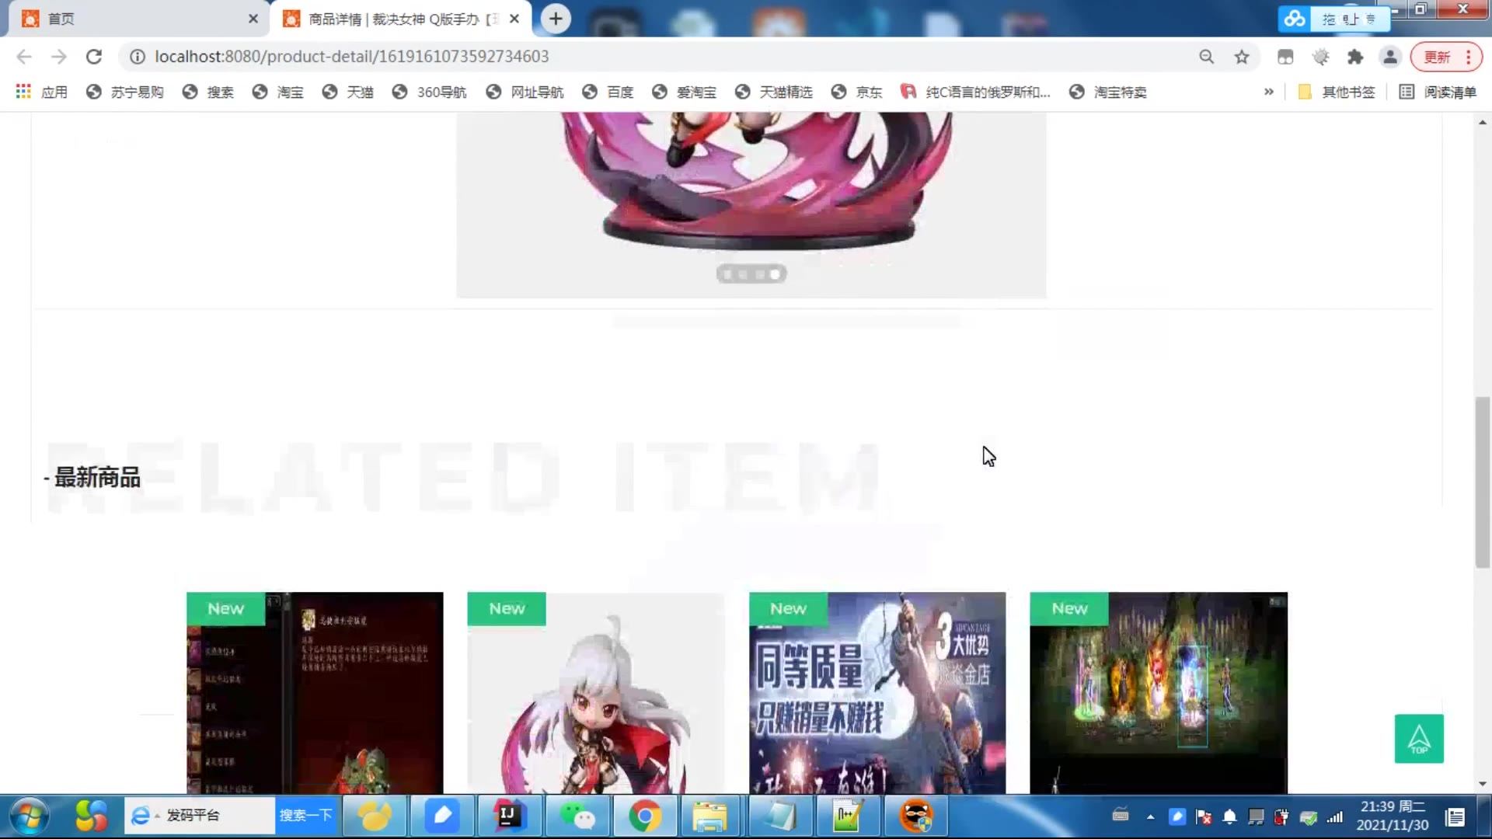1492x839 pixels.
Task: Open the 360导航 bookmark
Action: (429, 92)
